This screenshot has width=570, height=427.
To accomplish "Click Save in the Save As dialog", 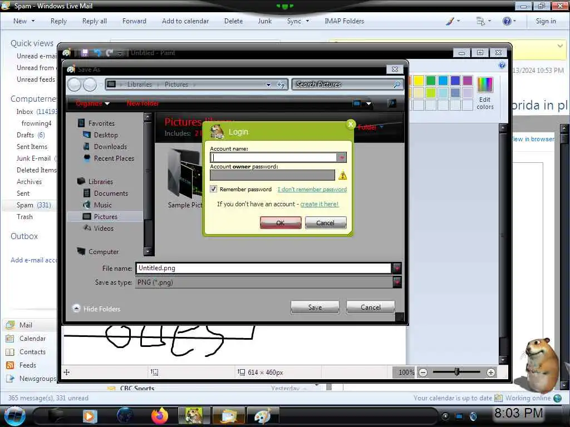I will (x=315, y=307).
